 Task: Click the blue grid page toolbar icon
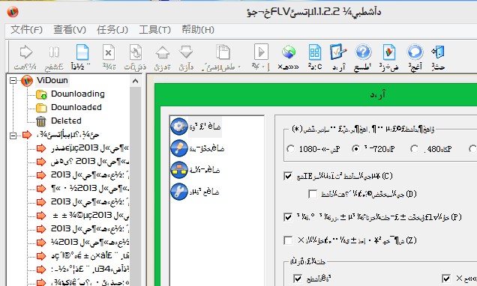point(315,52)
